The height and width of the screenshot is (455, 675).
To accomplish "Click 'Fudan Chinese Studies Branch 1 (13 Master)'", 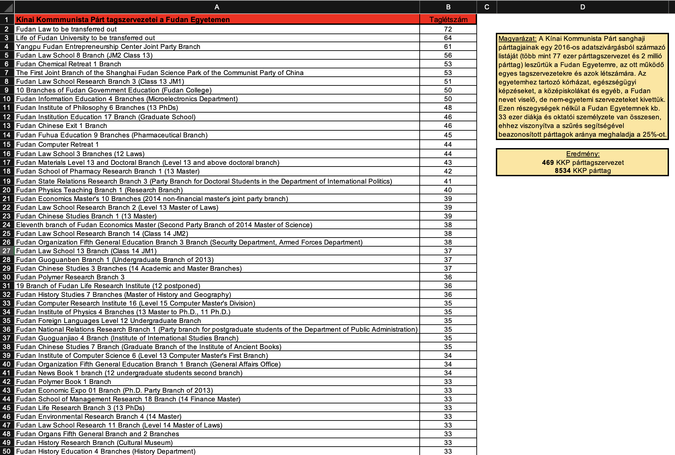I will pyautogui.click(x=217, y=216).
